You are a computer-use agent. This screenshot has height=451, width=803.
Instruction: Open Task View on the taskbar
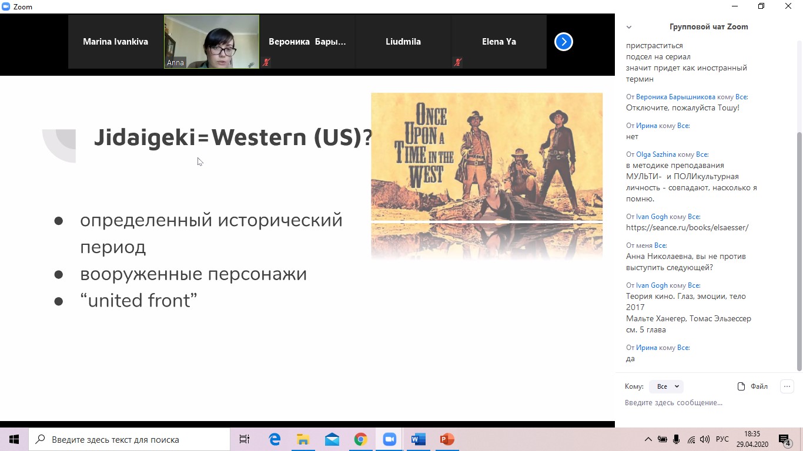click(245, 439)
